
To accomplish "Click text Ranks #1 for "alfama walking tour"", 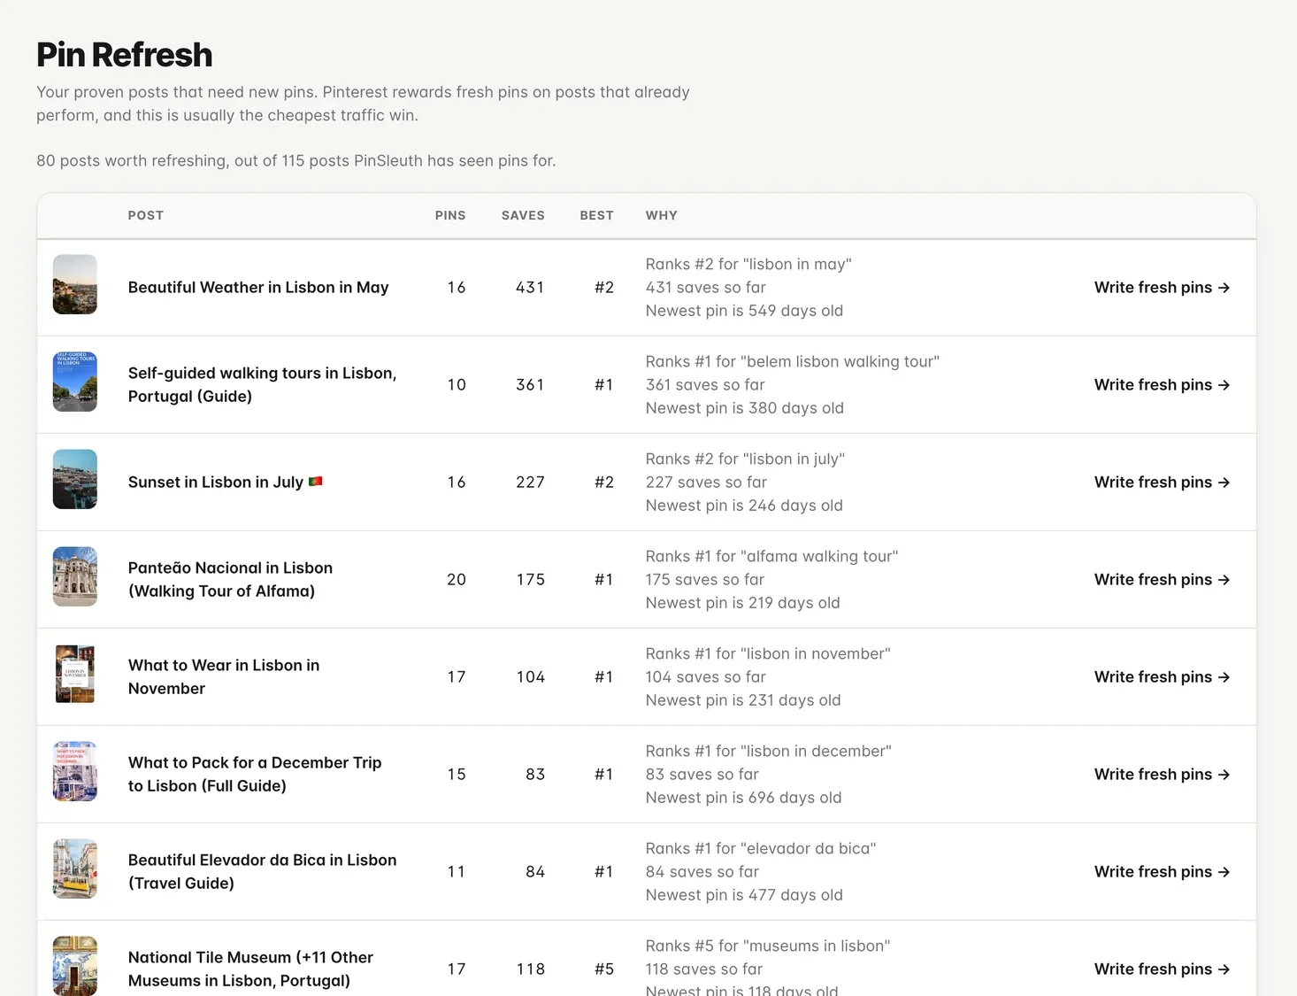I will pos(771,556).
